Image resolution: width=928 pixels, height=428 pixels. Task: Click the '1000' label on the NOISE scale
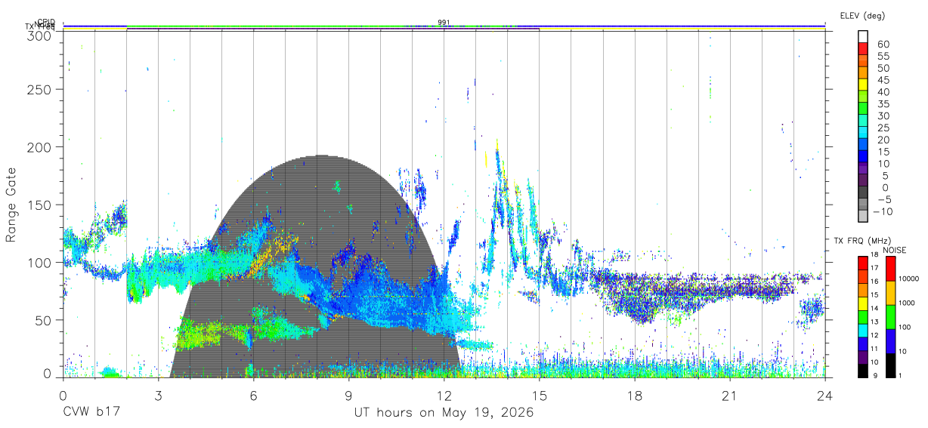[906, 303]
